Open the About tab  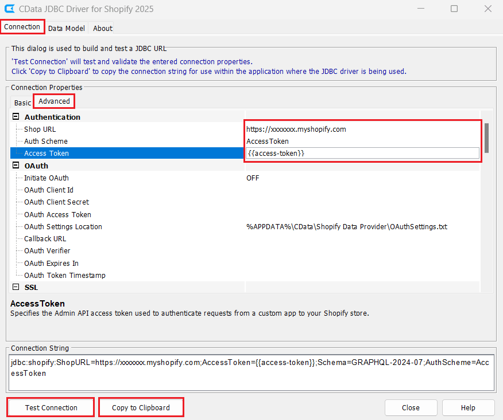103,28
